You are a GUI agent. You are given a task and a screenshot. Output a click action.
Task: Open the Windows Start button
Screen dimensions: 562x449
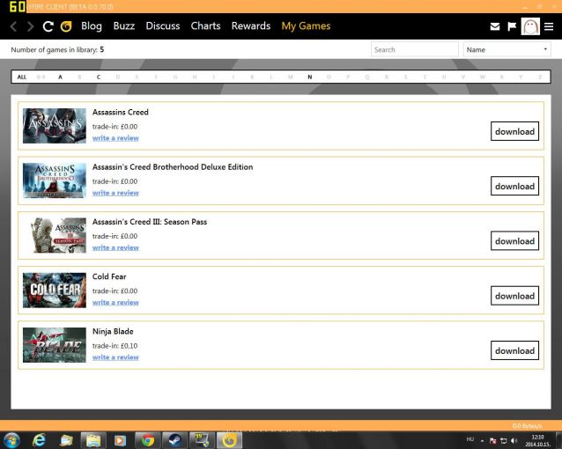tap(11, 440)
